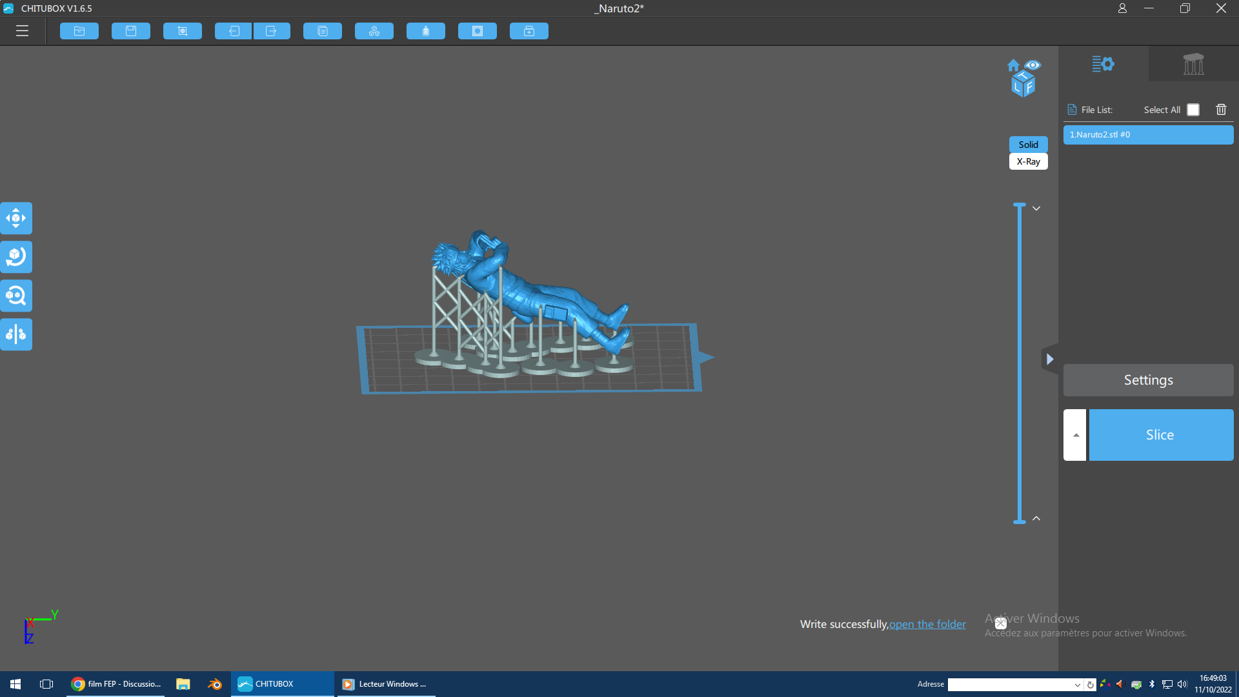This screenshot has height=697, width=1239.
Task: Open Blender from taskbar
Action: pos(215,684)
